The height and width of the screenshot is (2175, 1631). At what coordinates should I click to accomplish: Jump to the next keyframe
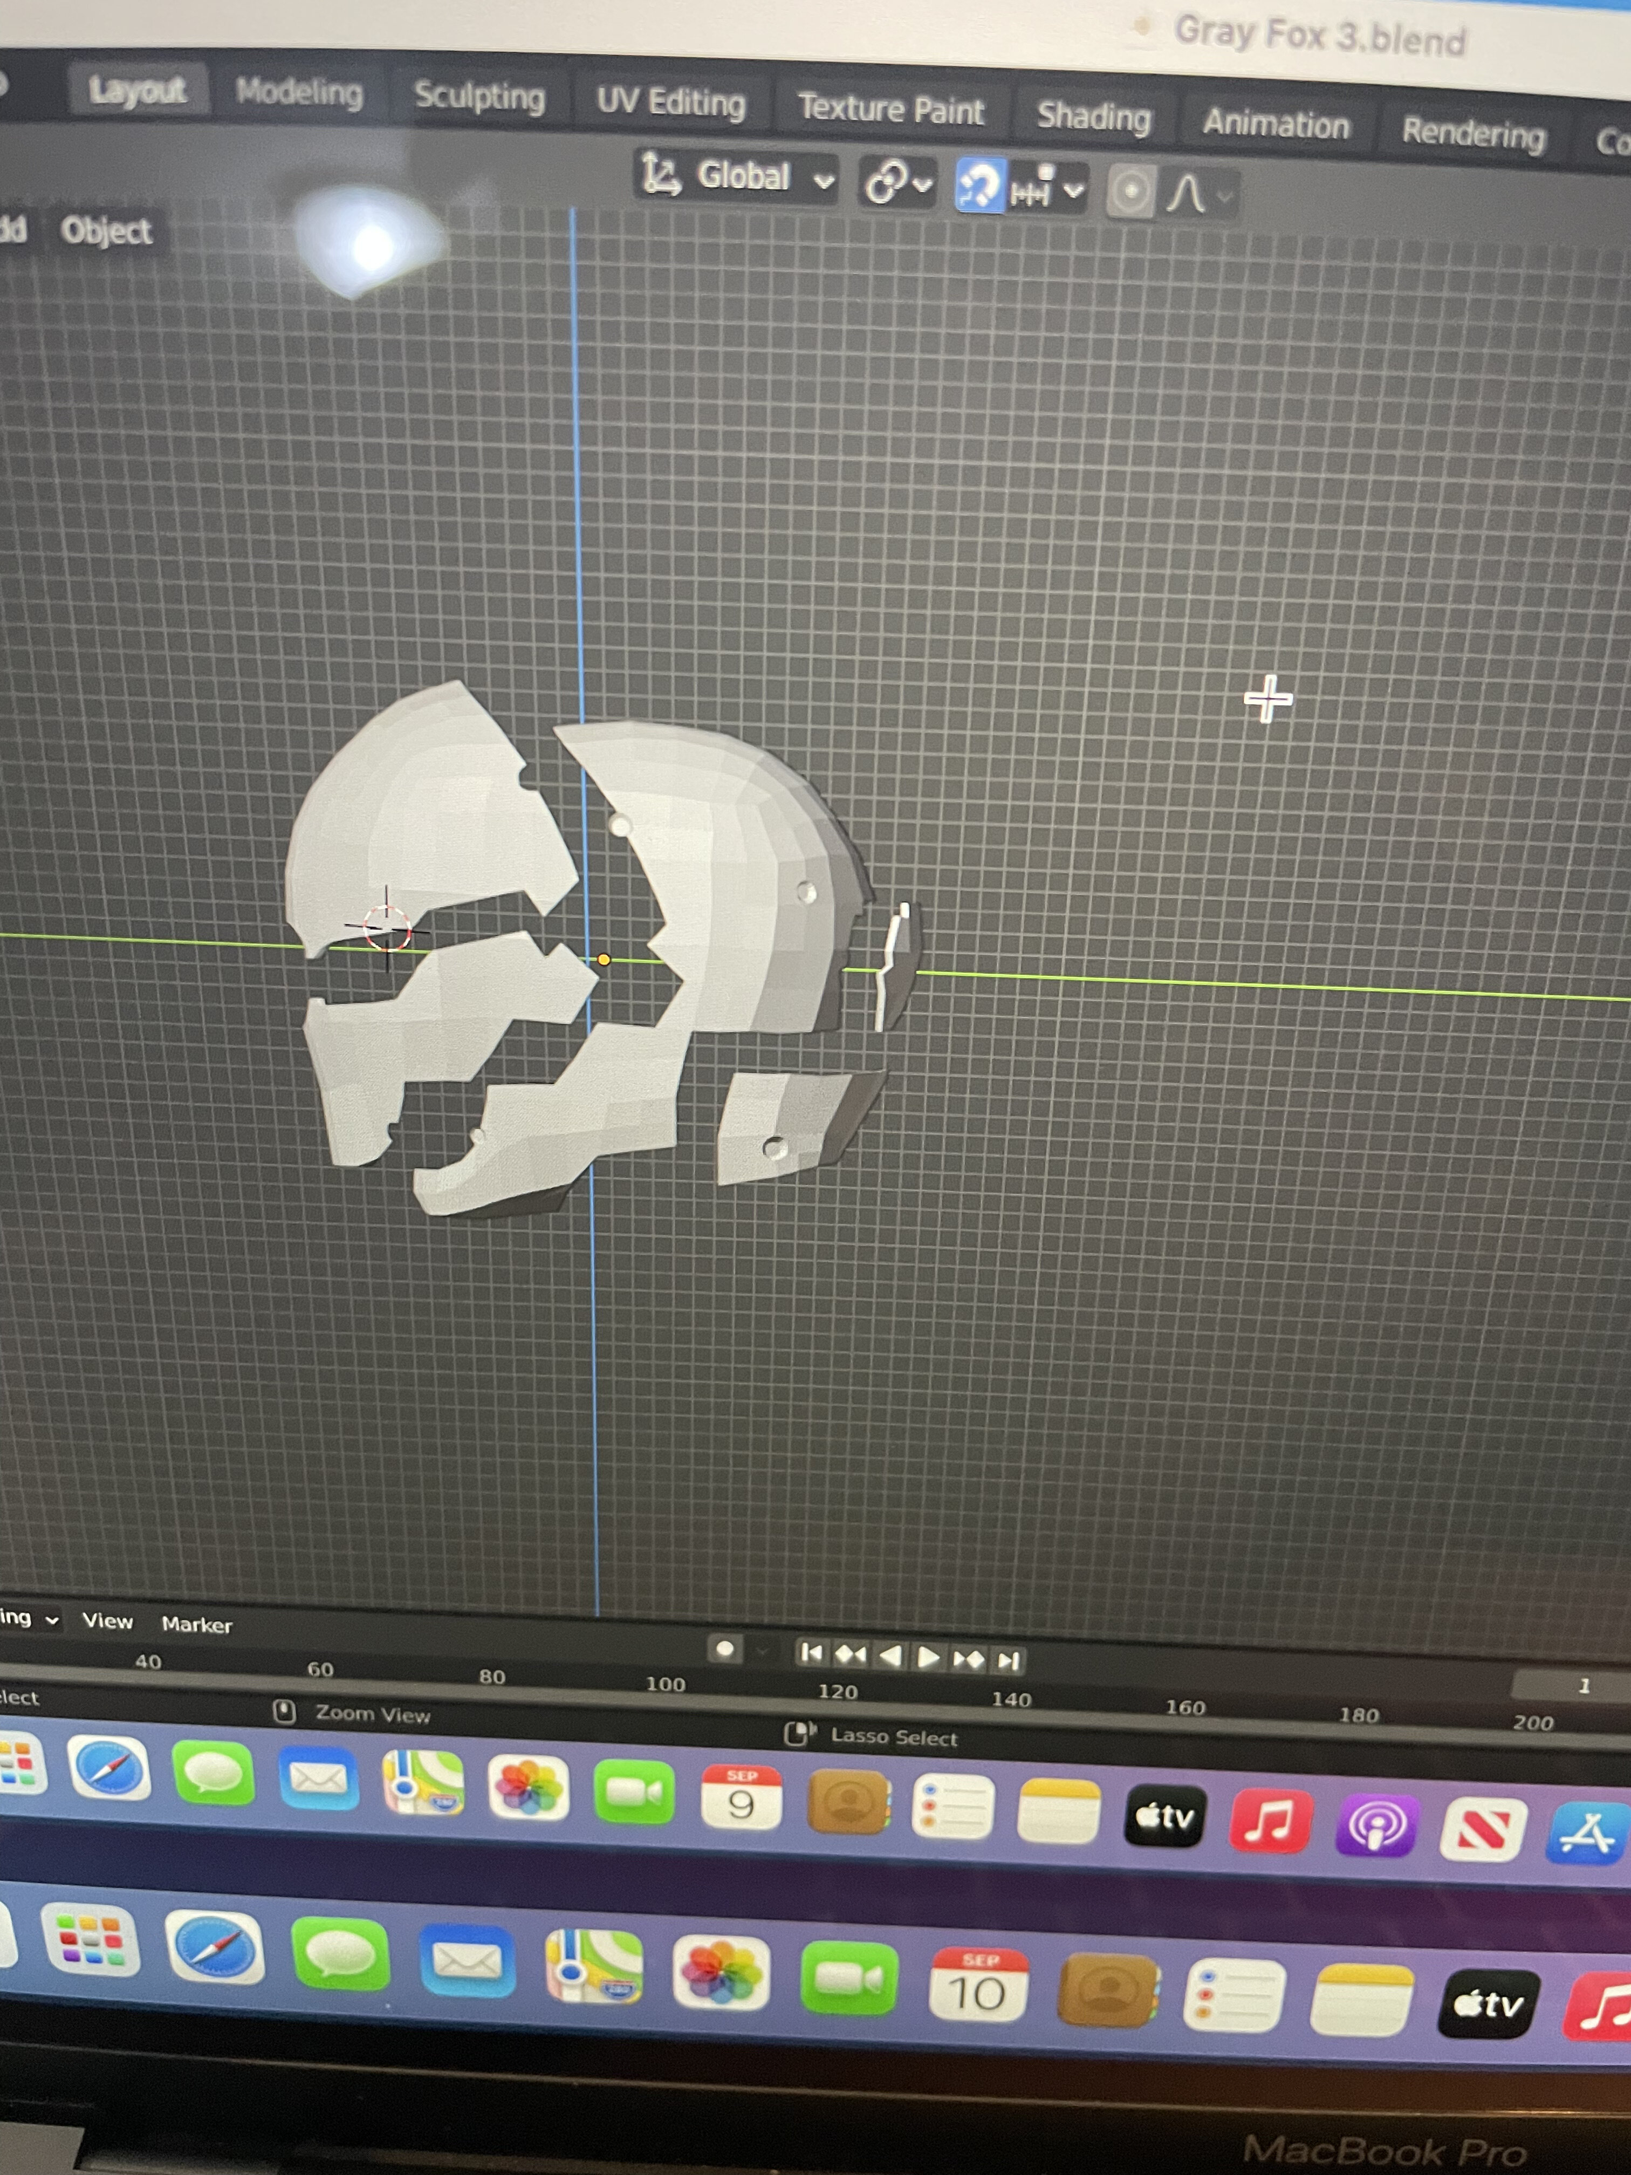click(x=968, y=1660)
